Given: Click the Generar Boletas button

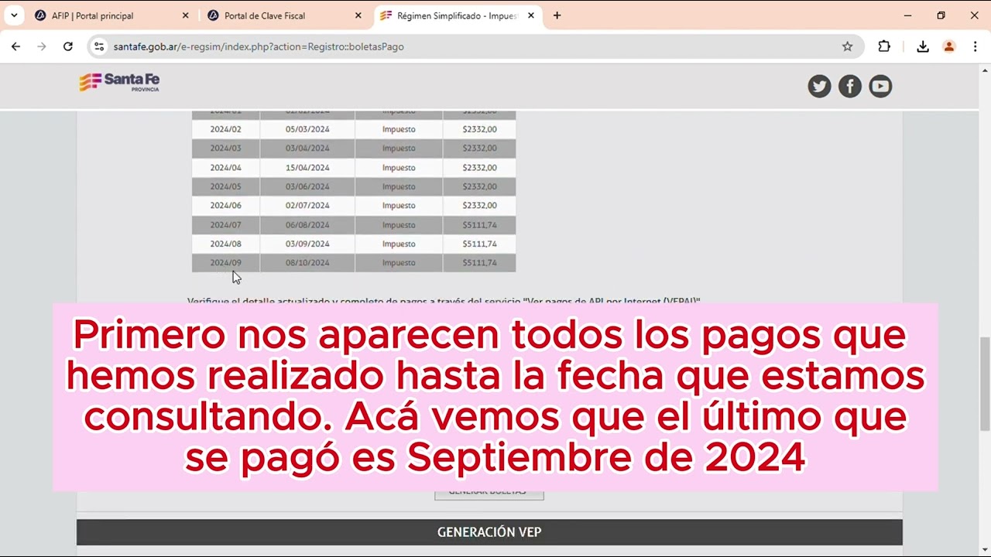Looking at the screenshot, I should [x=489, y=493].
